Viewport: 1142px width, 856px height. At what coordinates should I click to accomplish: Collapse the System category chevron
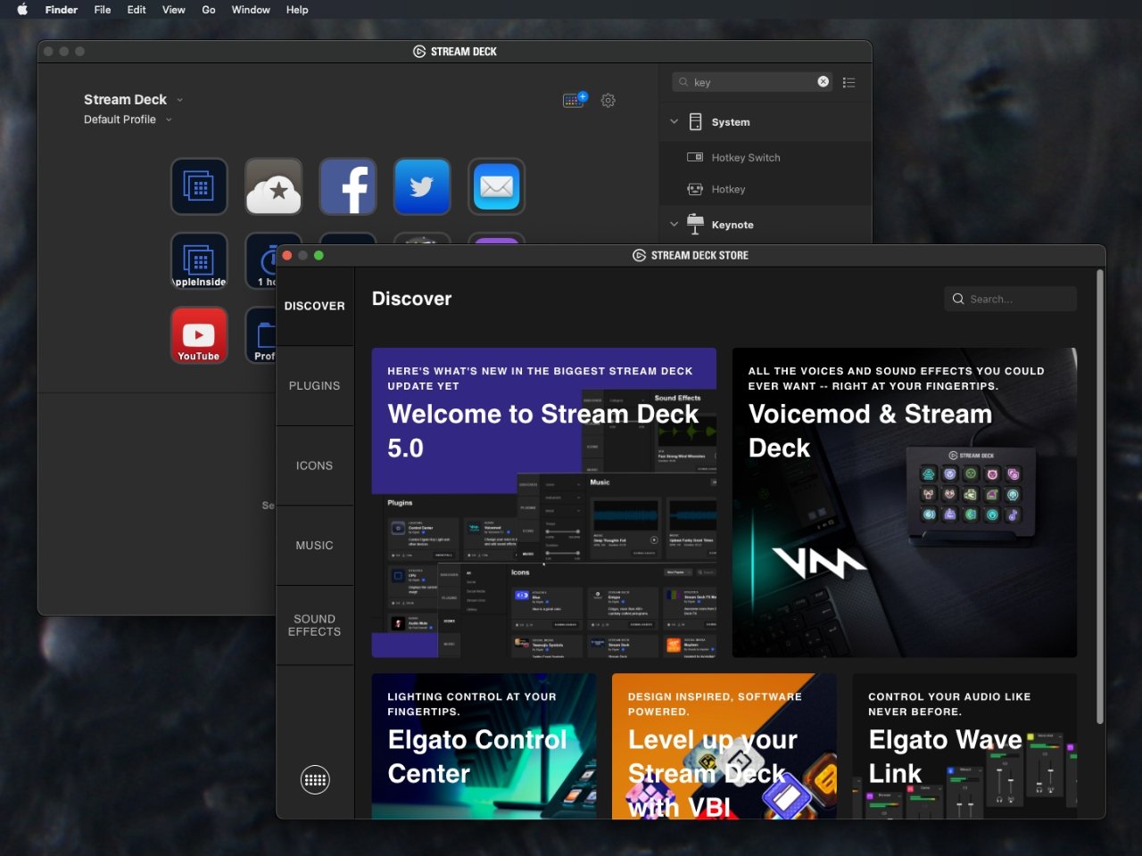[x=674, y=121]
